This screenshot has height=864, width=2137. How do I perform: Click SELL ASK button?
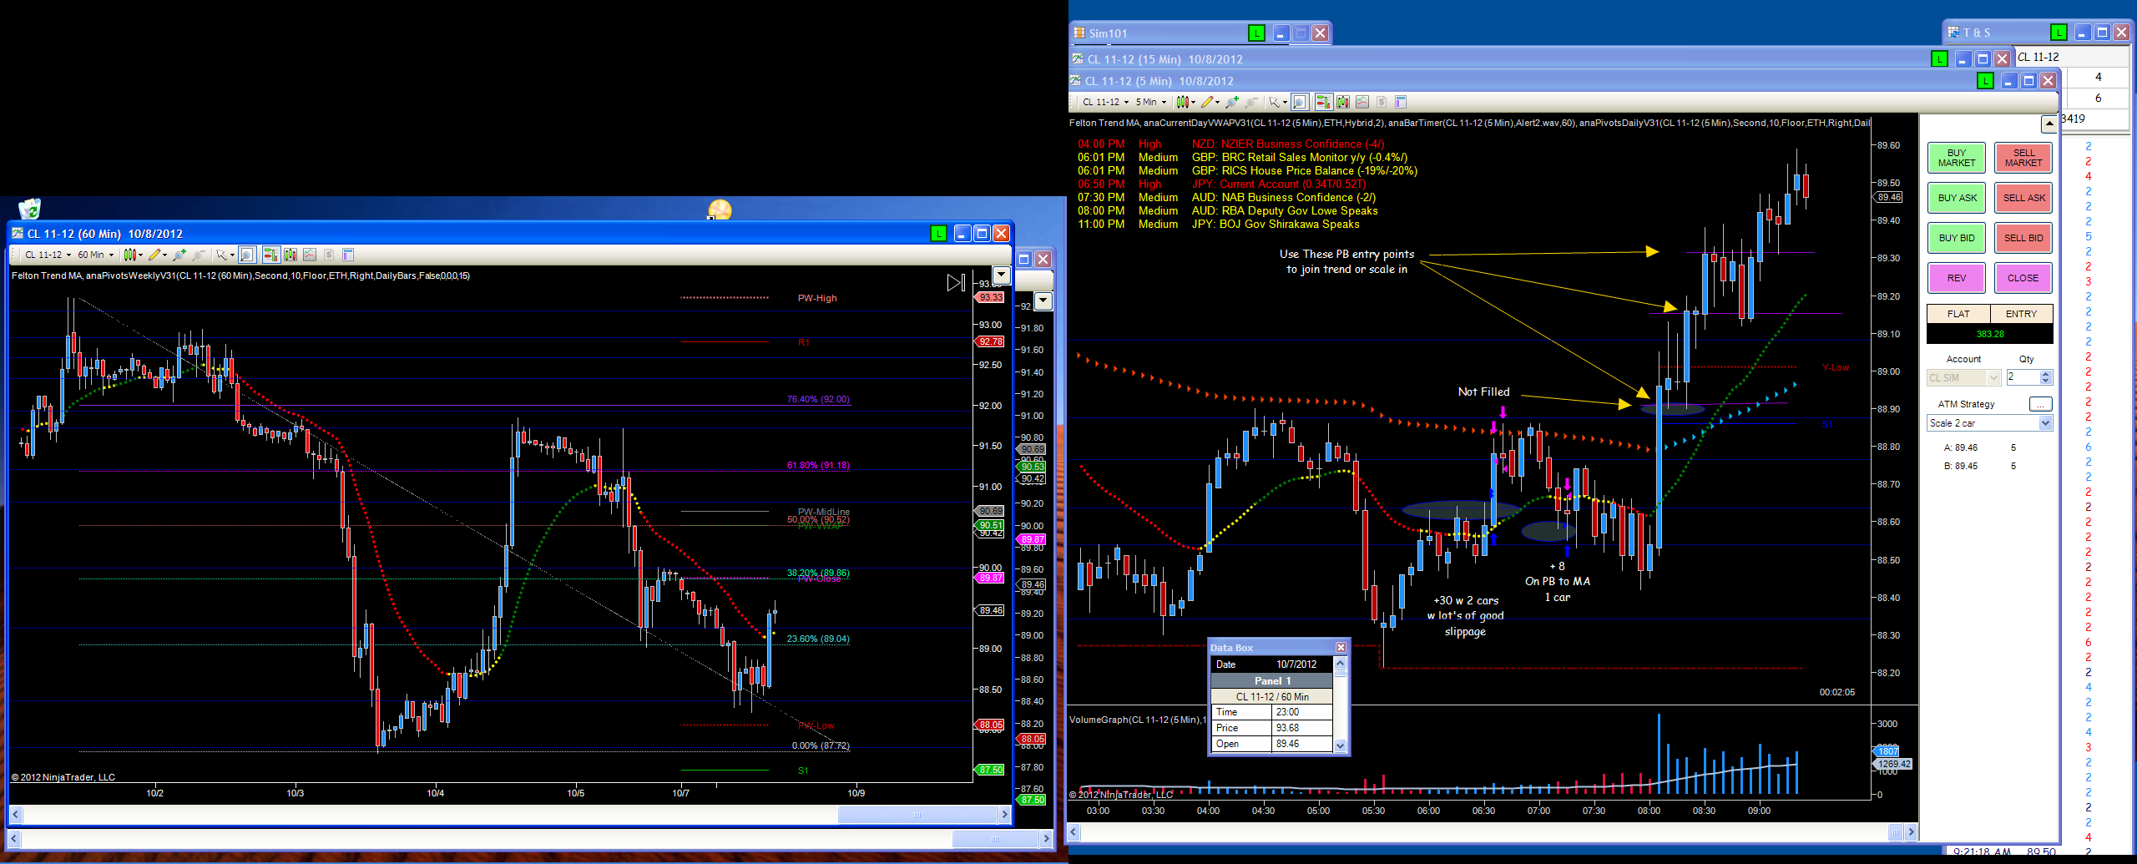pyautogui.click(x=2023, y=198)
